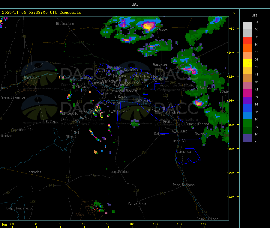Select the Soitue label
This screenshot has height=228, width=270.
(x=159, y=134)
